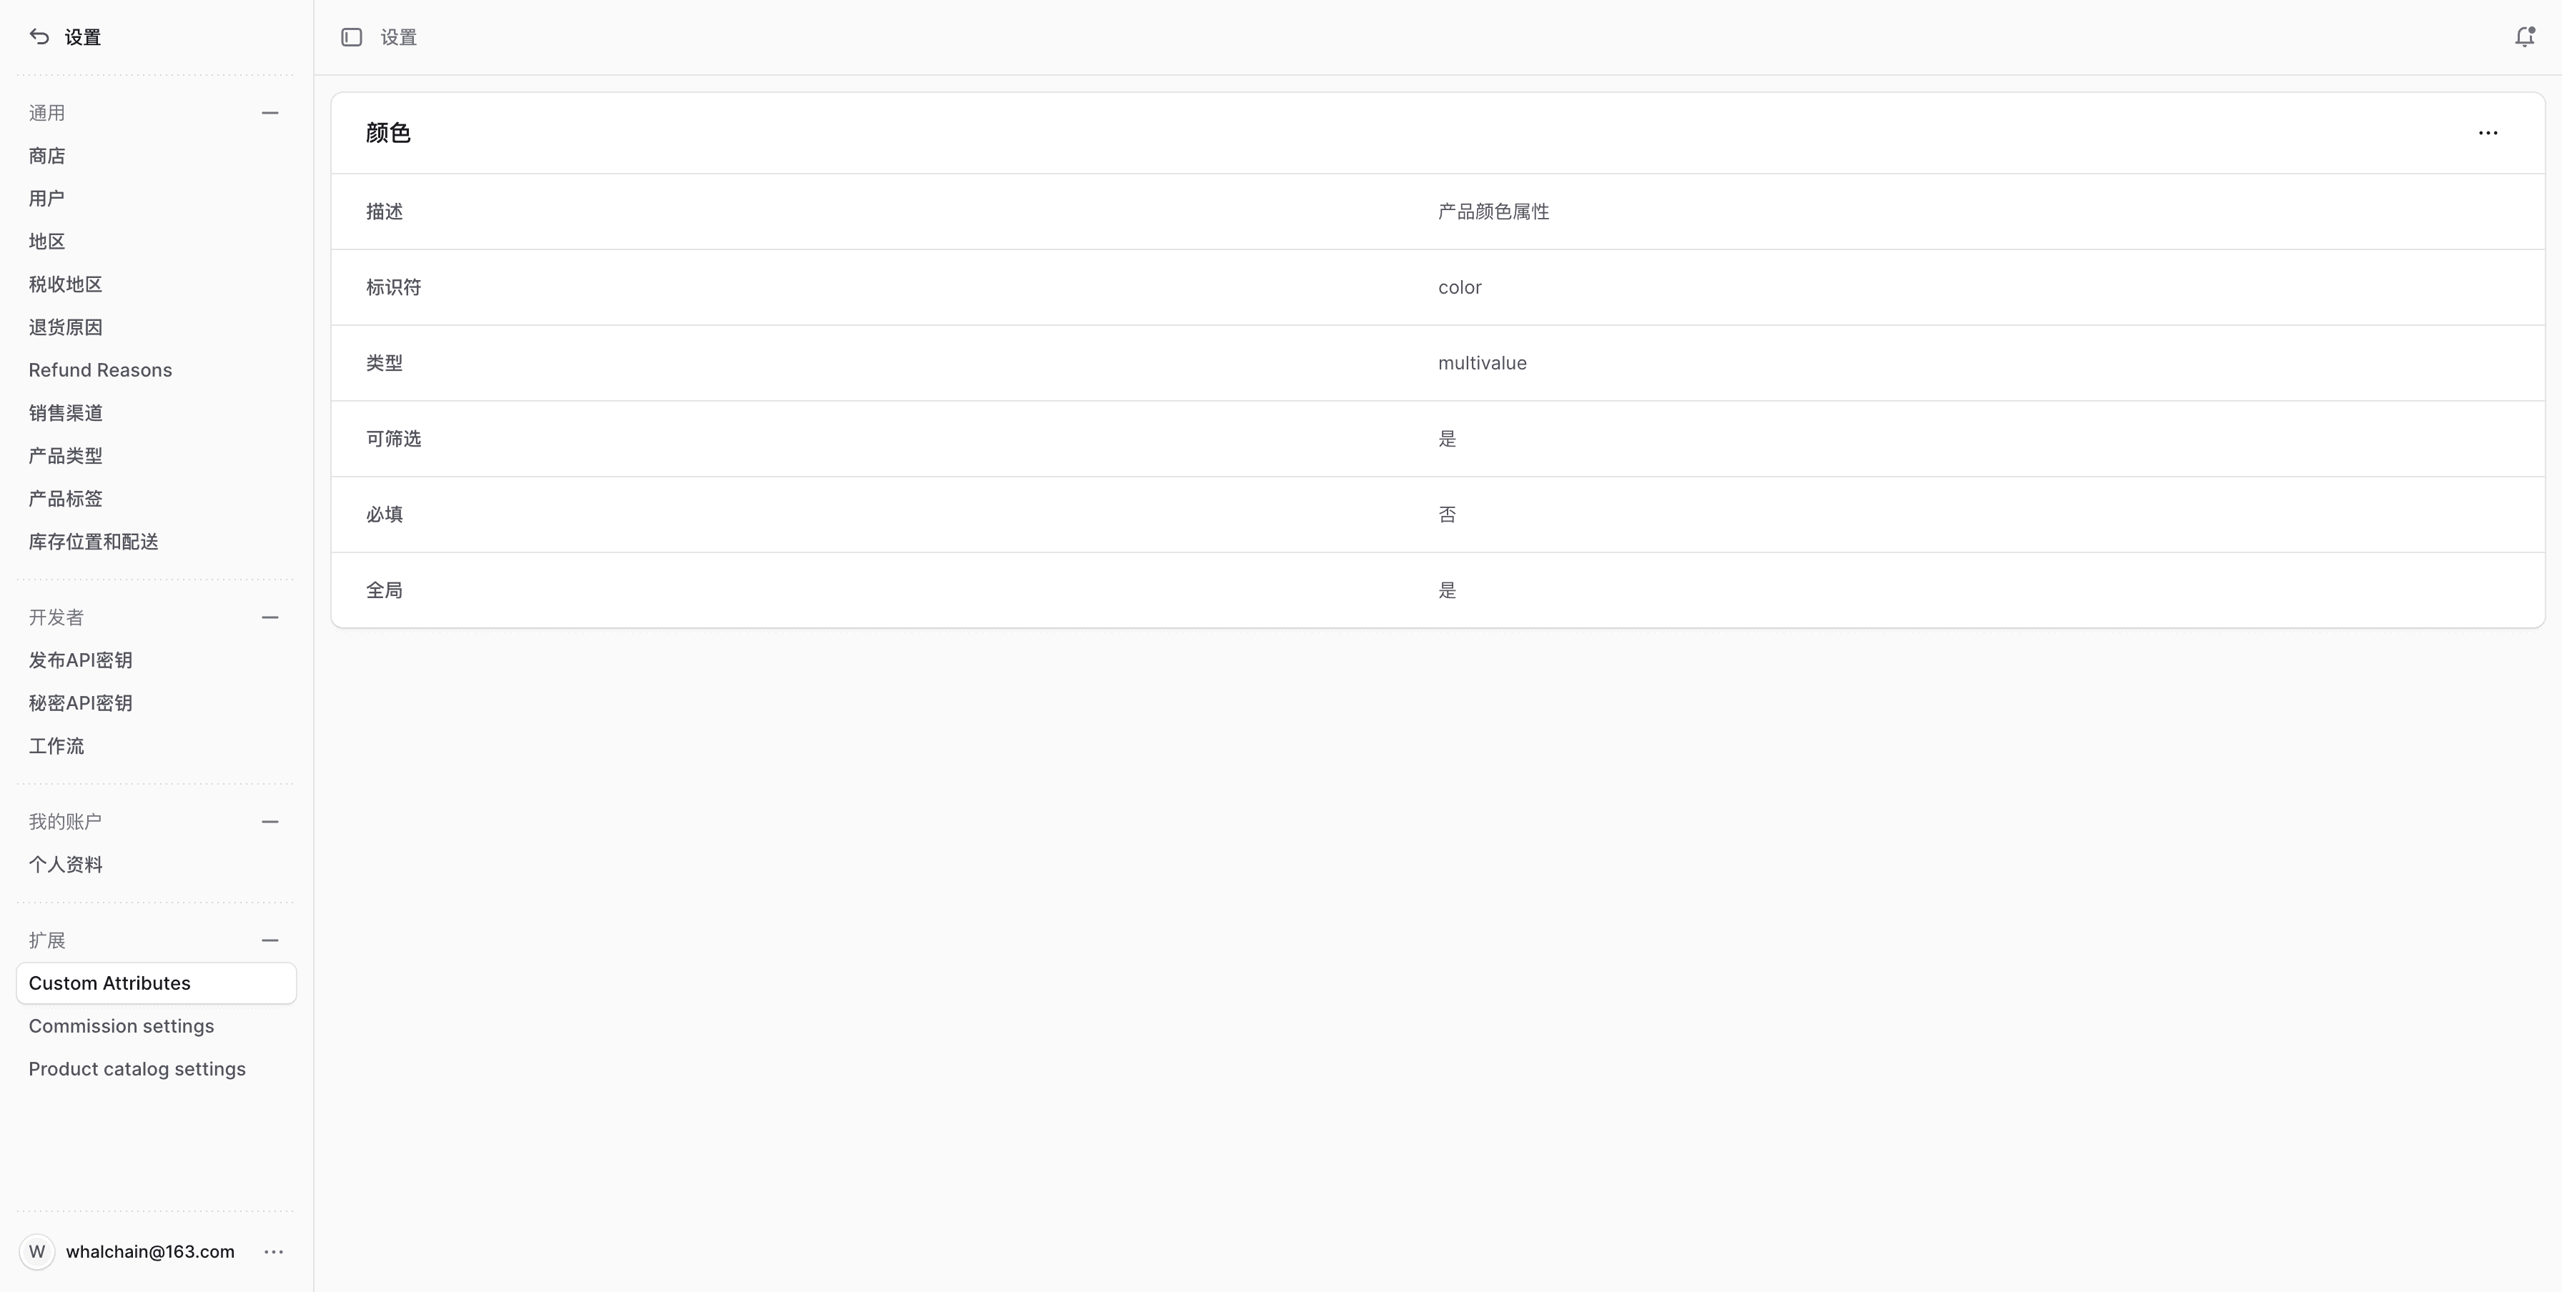Click the W user avatar
Screen dimensions: 2562x1292
point(36,1251)
